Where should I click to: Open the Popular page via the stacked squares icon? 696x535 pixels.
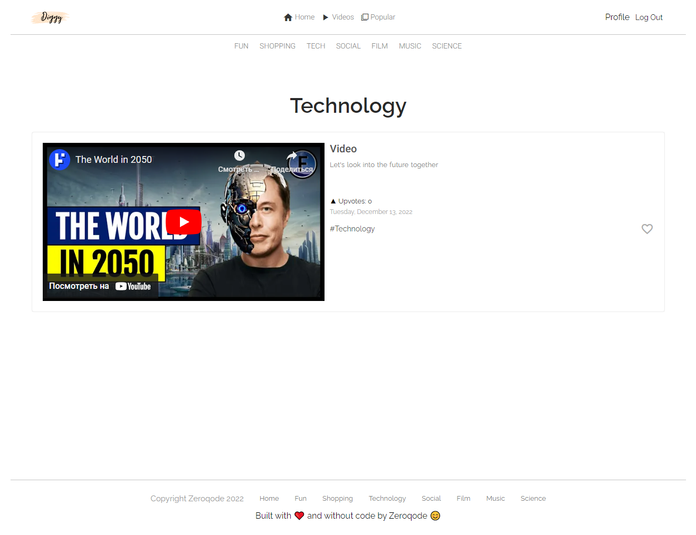(x=365, y=17)
